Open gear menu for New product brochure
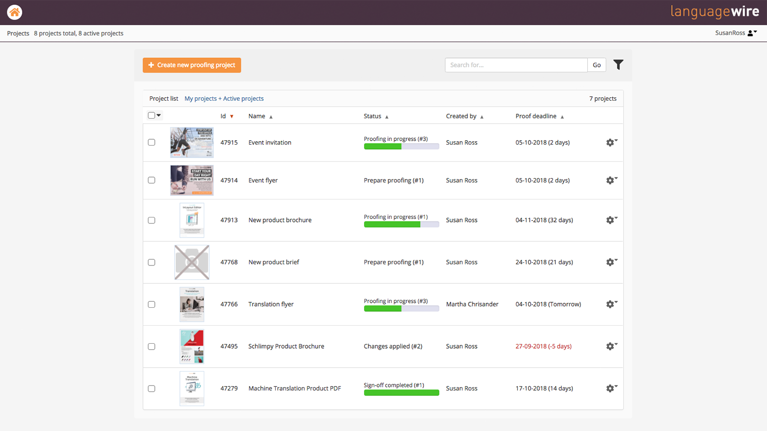This screenshot has width=767, height=431. (x=611, y=220)
